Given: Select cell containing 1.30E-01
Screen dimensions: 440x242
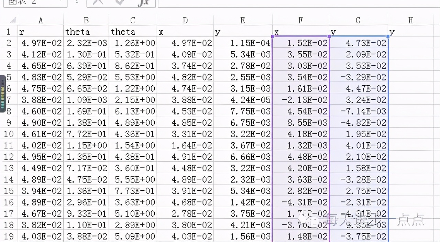Looking at the screenshot, I should click(86, 54).
